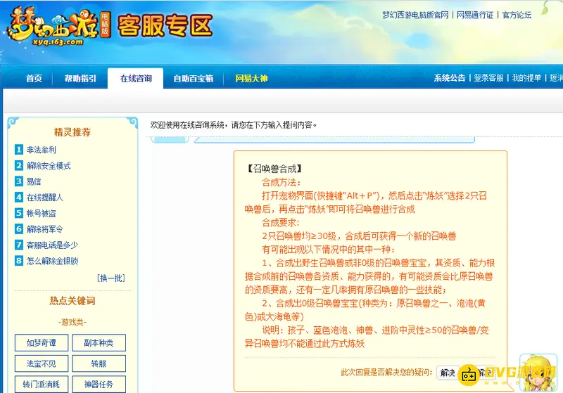Screen dimensions: 563x393
Task: Select the 在线咨询 tab
Action: coord(136,79)
